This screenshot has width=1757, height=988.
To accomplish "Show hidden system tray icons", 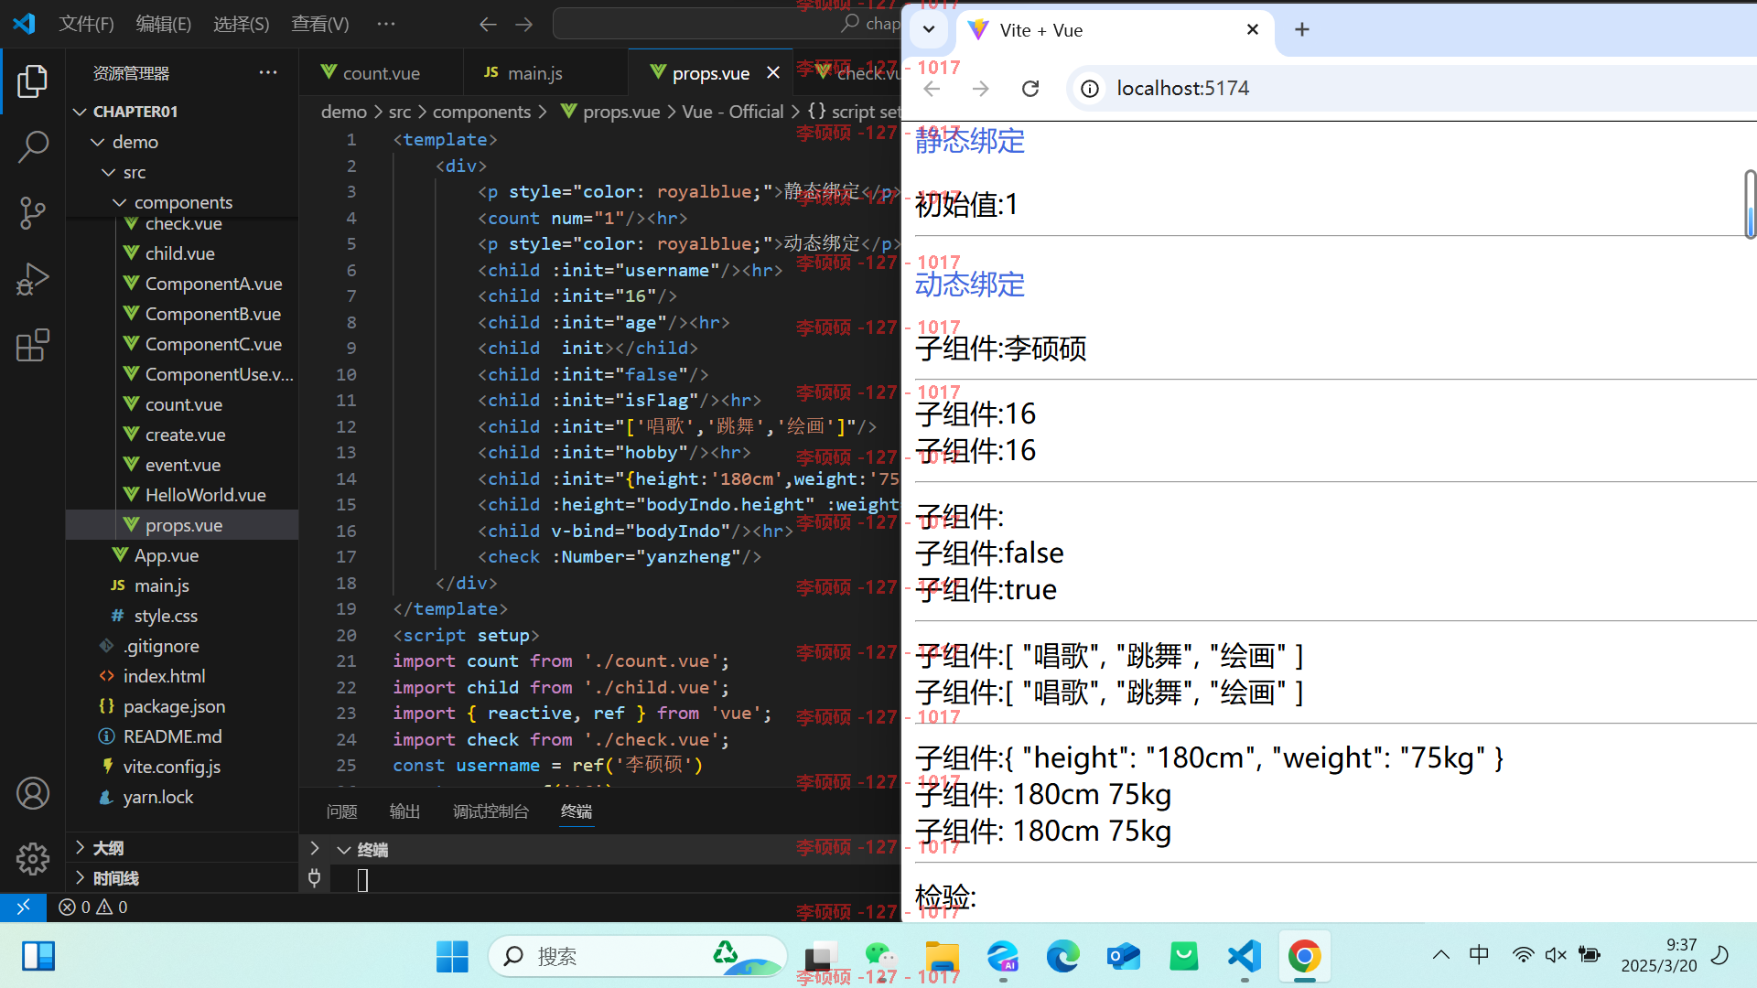I will (x=1441, y=955).
